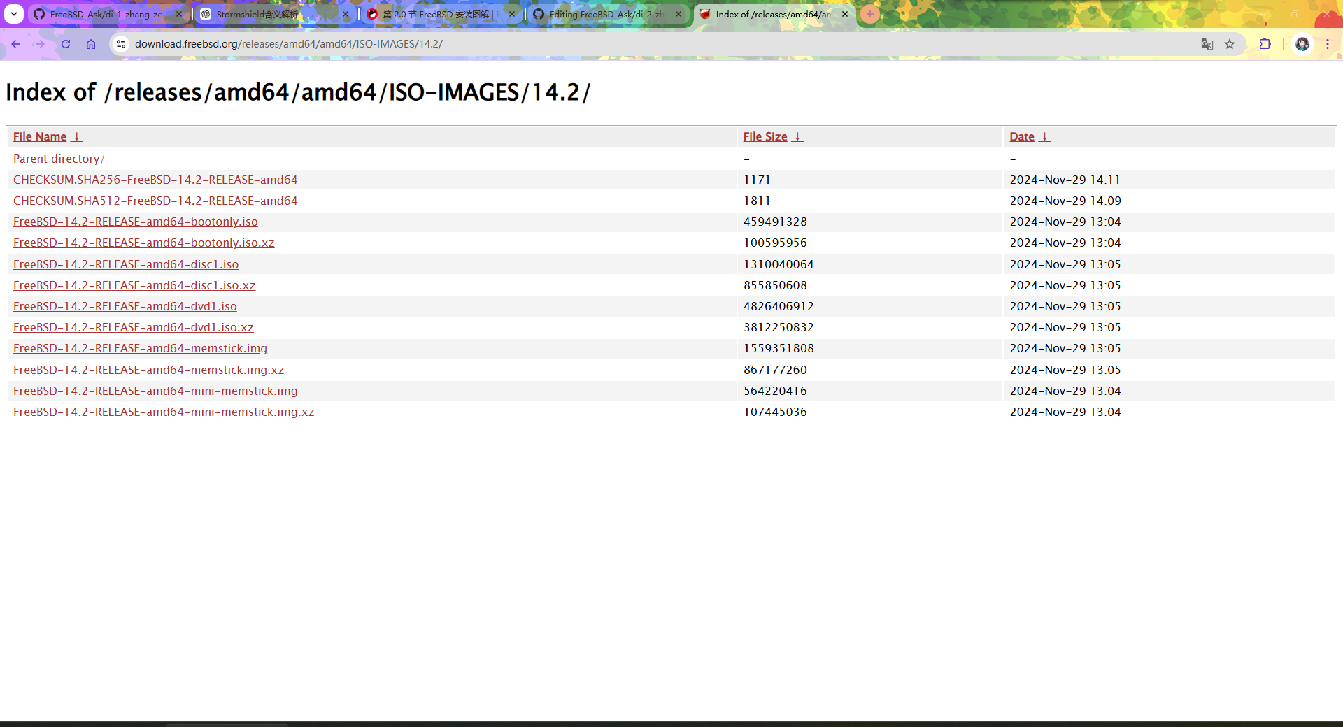Close the Stormshield tab
Screen dimensions: 1343x727
tap(346, 14)
